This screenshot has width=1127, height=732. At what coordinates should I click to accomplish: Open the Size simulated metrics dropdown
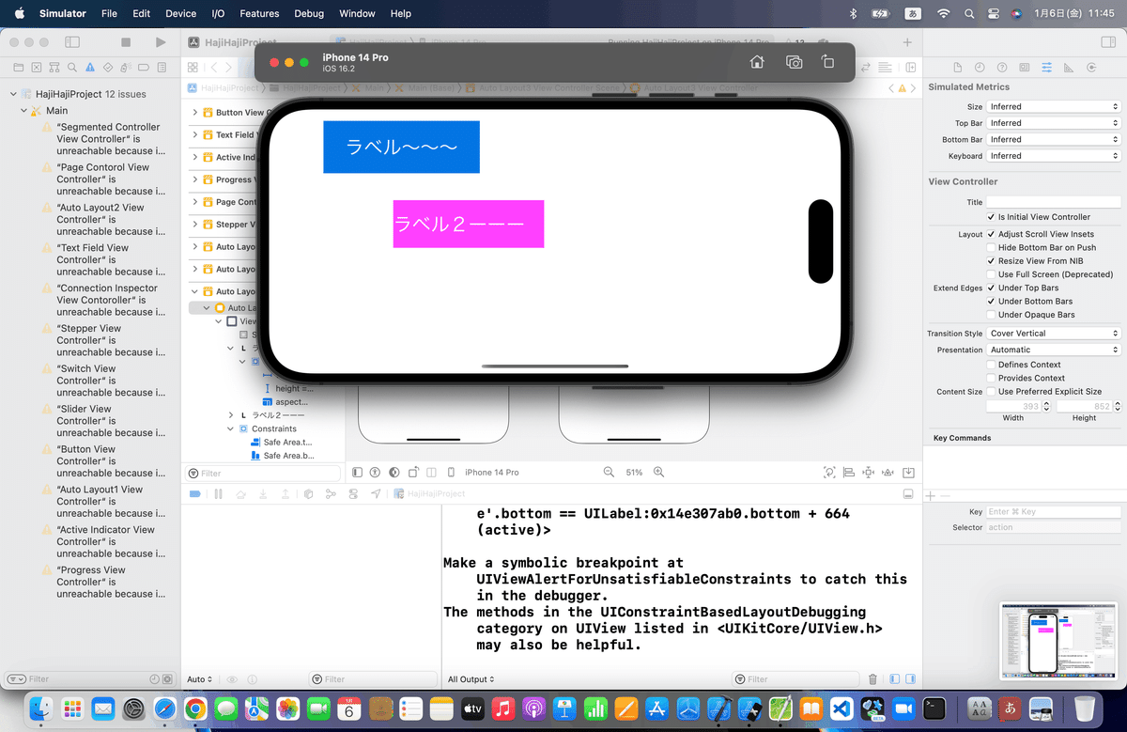1054,106
